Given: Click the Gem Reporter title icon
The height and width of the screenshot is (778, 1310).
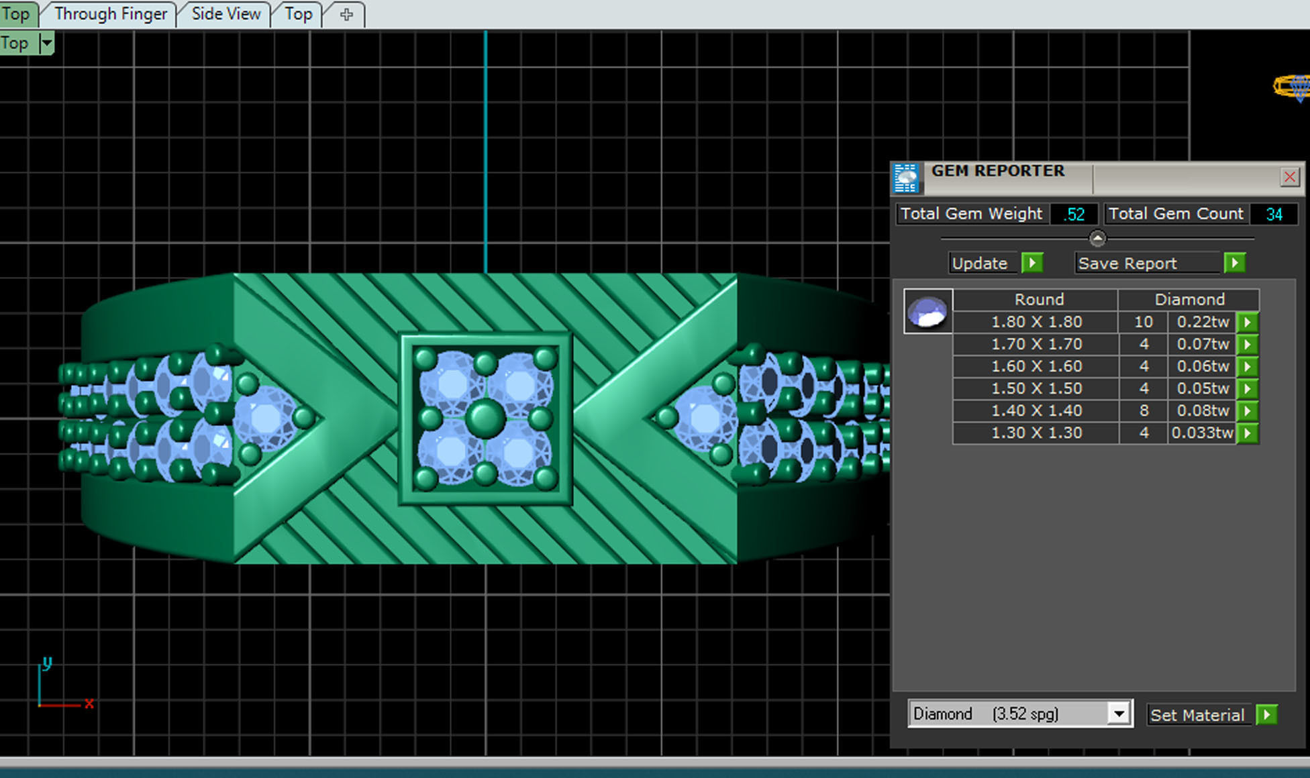Looking at the screenshot, I should point(906,178).
